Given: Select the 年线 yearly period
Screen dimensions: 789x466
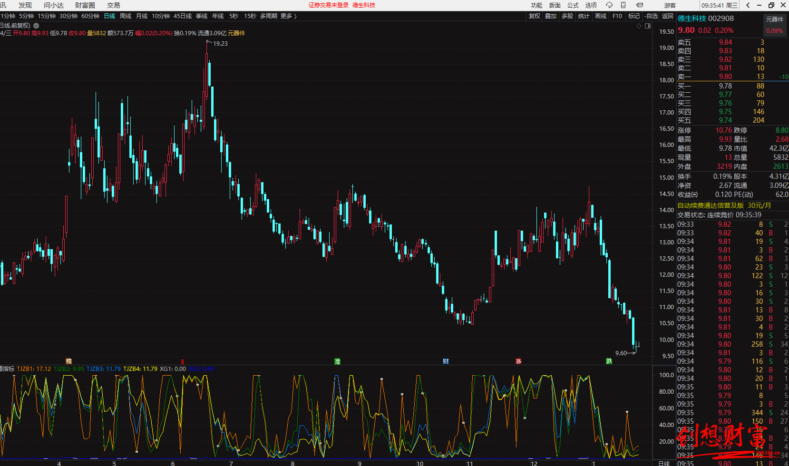Looking at the screenshot, I should [x=218, y=16].
